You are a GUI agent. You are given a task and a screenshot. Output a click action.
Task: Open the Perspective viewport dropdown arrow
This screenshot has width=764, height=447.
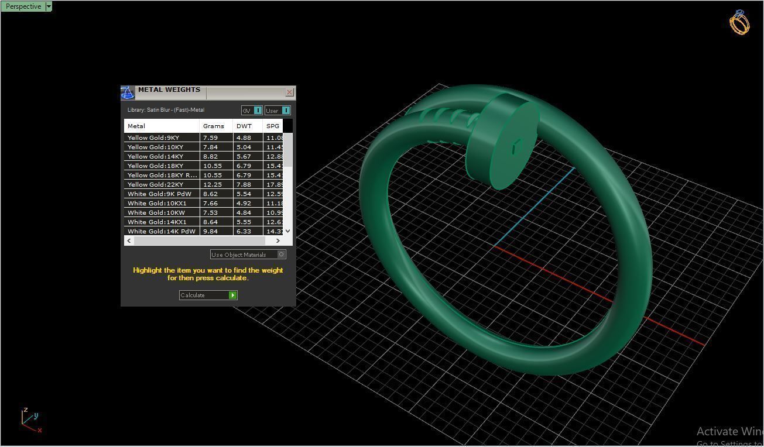[49, 6]
